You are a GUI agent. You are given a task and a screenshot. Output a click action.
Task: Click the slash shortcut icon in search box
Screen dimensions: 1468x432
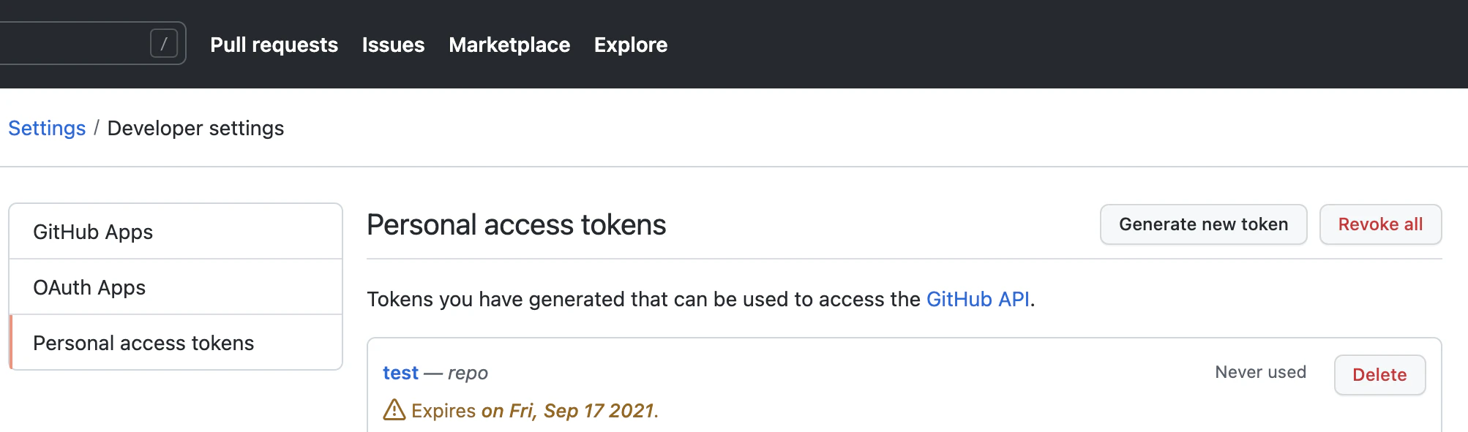[x=164, y=44]
